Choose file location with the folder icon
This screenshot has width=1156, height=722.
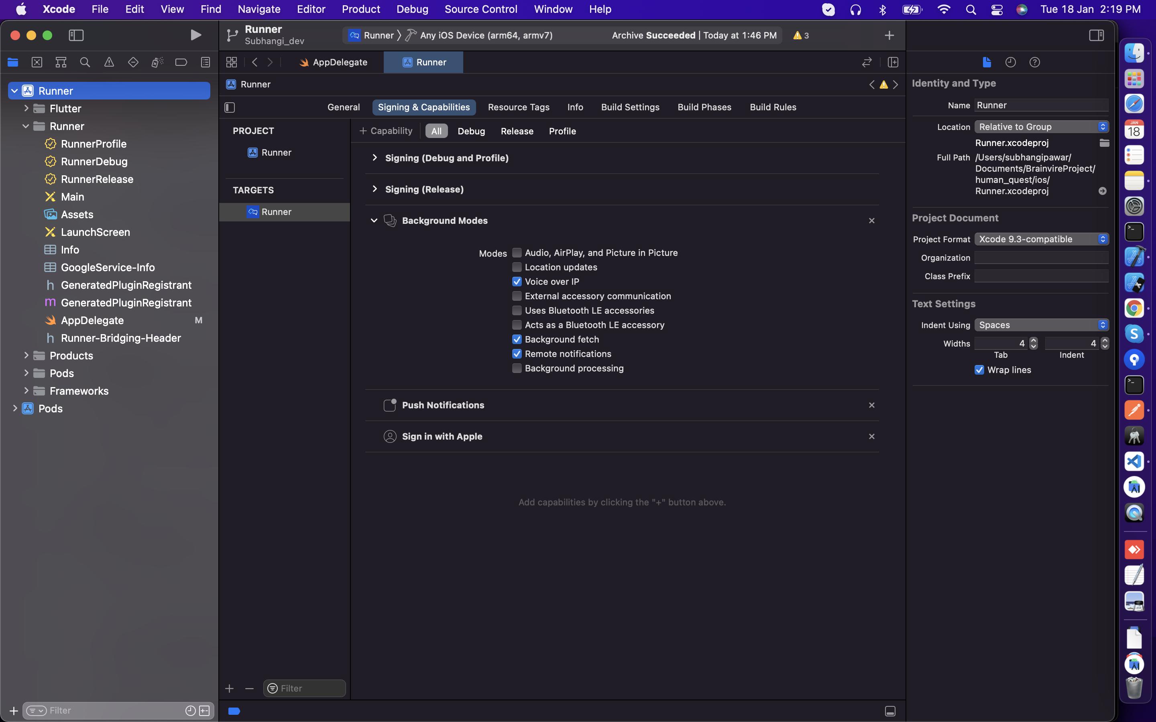tap(1104, 143)
